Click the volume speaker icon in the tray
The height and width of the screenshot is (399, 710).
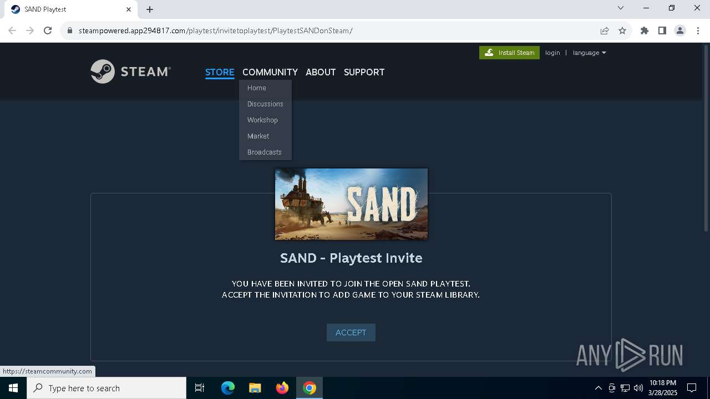638,388
